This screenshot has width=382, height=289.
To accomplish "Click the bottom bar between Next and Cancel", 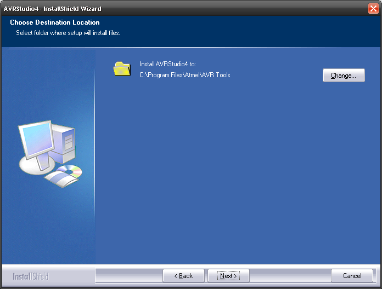I will 290,276.
